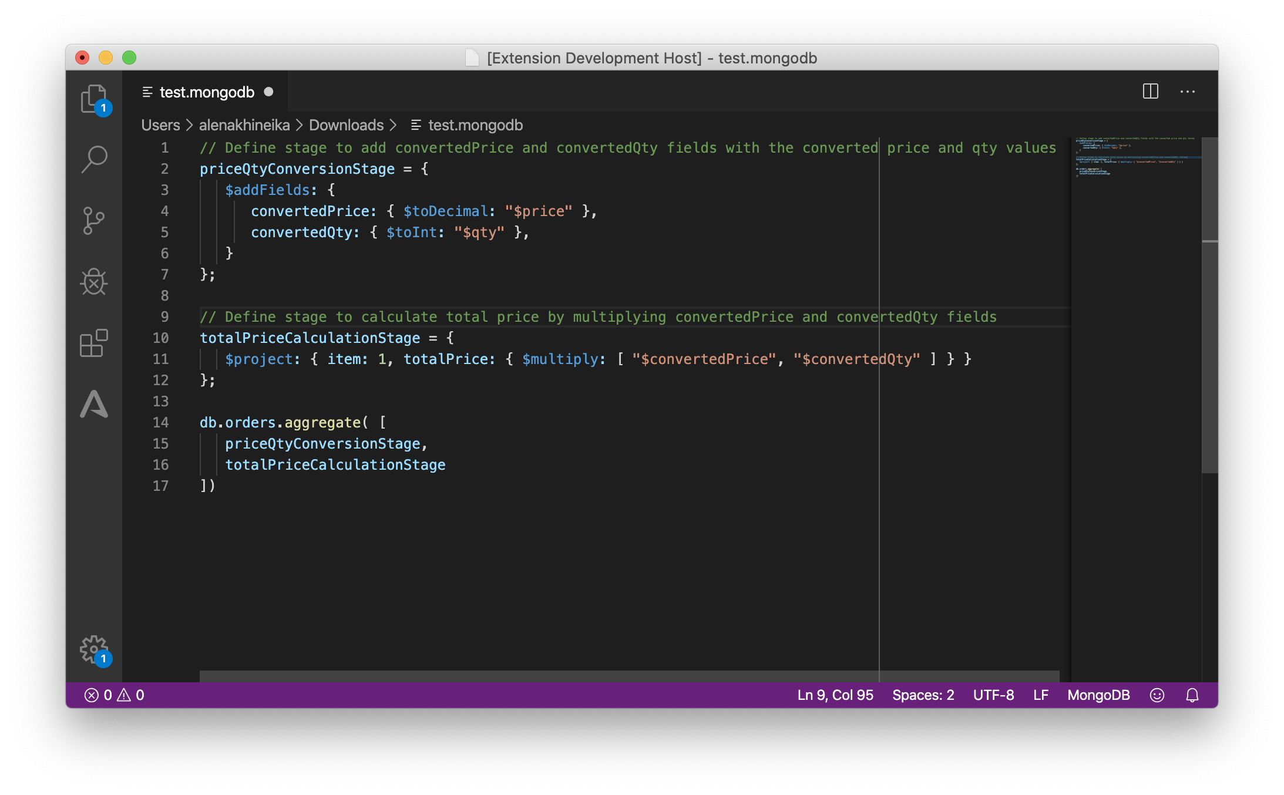Open the Search view
The height and width of the screenshot is (795, 1284).
[x=93, y=160]
